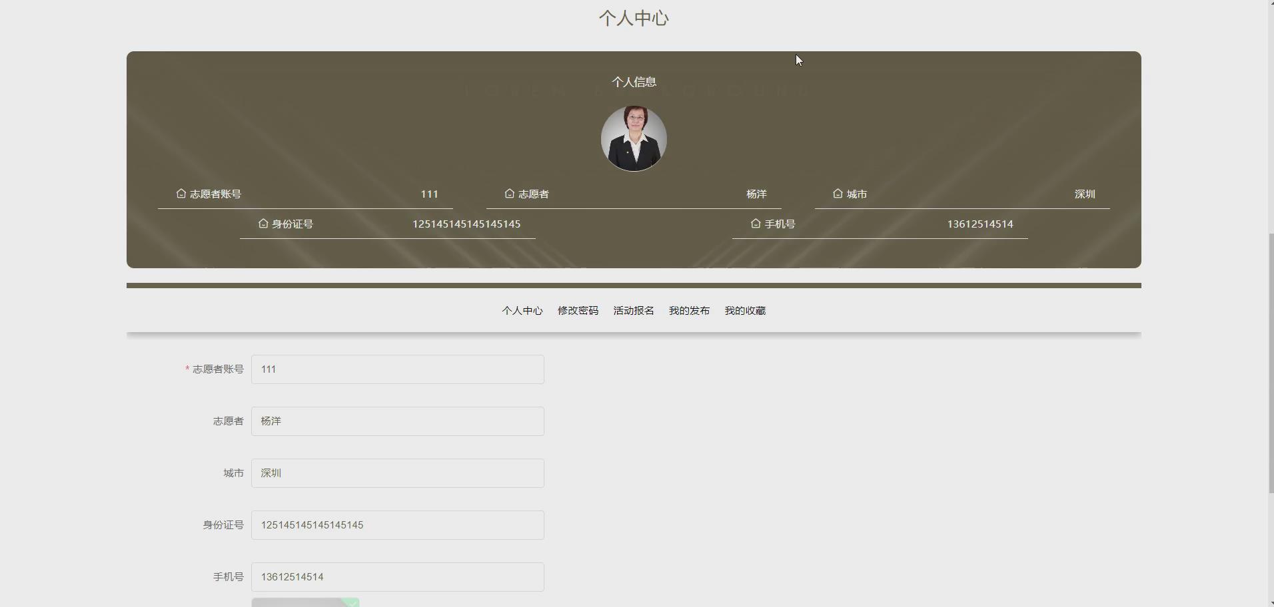Click the account value 111 in info card

[429, 194]
